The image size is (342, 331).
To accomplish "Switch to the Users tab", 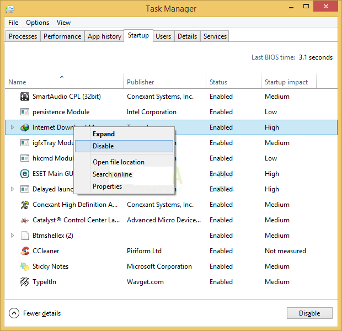I will pos(163,36).
